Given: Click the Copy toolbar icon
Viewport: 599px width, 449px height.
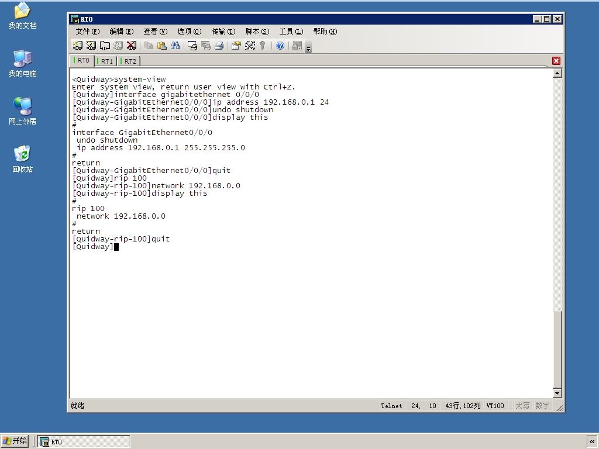Looking at the screenshot, I should pyautogui.click(x=148, y=46).
